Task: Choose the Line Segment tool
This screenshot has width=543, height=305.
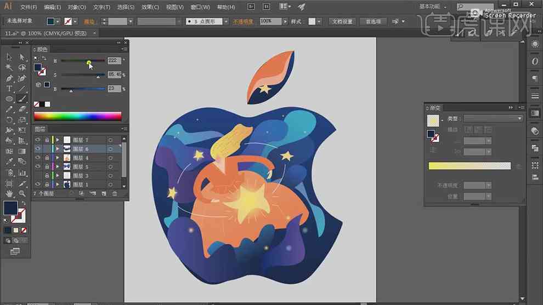Action: coord(22,89)
